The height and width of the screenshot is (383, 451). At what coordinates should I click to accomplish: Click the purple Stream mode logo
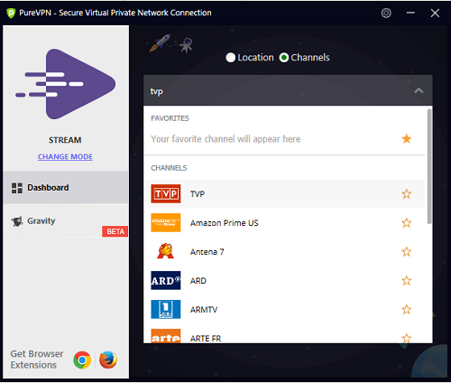point(66,84)
